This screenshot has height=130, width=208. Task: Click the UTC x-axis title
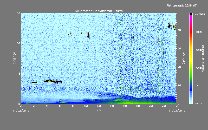coord(99,109)
